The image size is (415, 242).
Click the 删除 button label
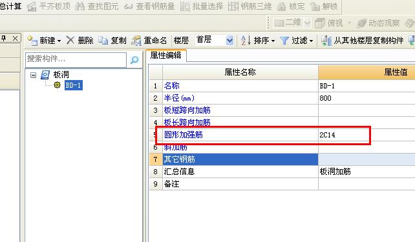[85, 41]
